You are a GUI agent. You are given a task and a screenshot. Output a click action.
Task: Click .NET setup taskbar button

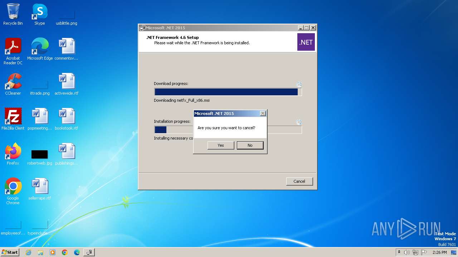click(x=89, y=252)
